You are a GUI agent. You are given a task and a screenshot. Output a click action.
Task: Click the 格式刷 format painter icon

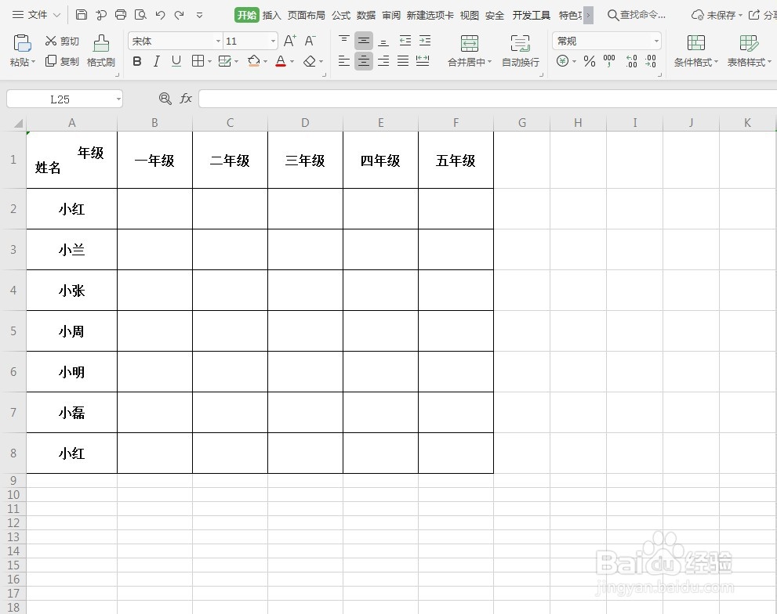click(101, 50)
